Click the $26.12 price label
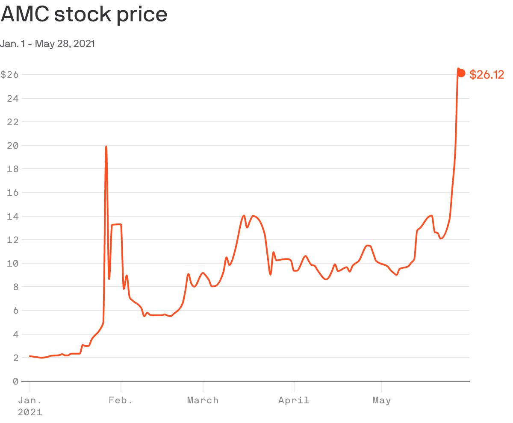 [x=486, y=75]
